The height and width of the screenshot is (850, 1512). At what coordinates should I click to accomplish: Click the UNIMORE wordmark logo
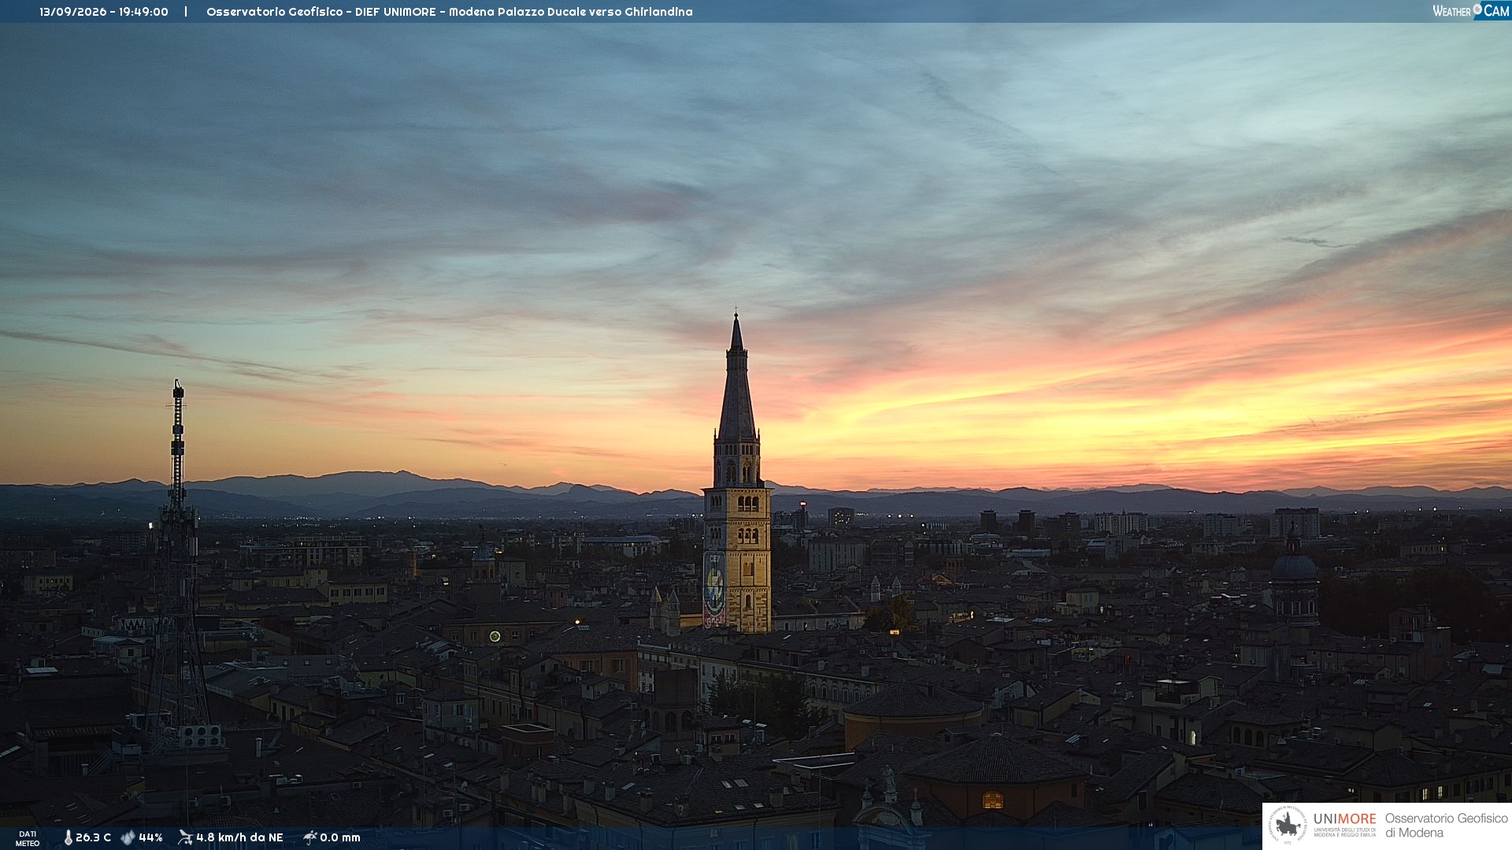coord(1344,823)
